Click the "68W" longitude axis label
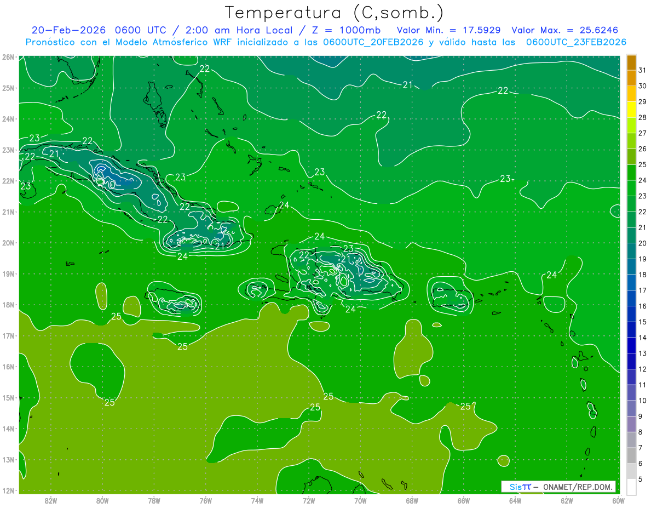 pyautogui.click(x=412, y=500)
